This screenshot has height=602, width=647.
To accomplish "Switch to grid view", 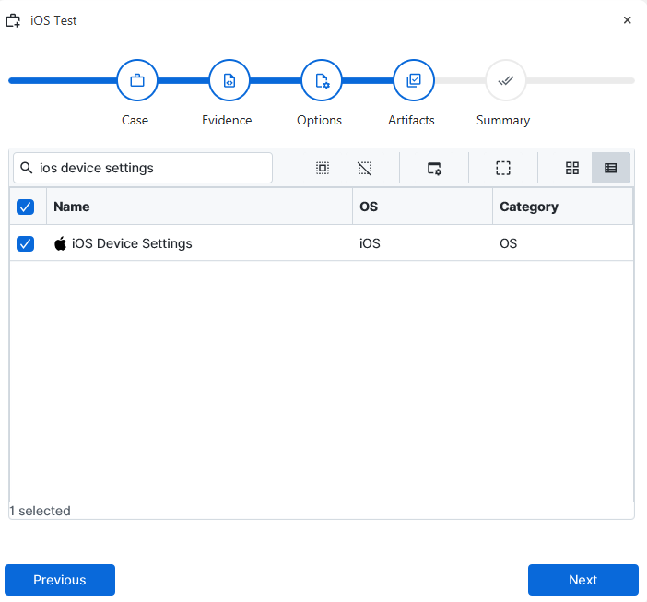I will tap(572, 168).
